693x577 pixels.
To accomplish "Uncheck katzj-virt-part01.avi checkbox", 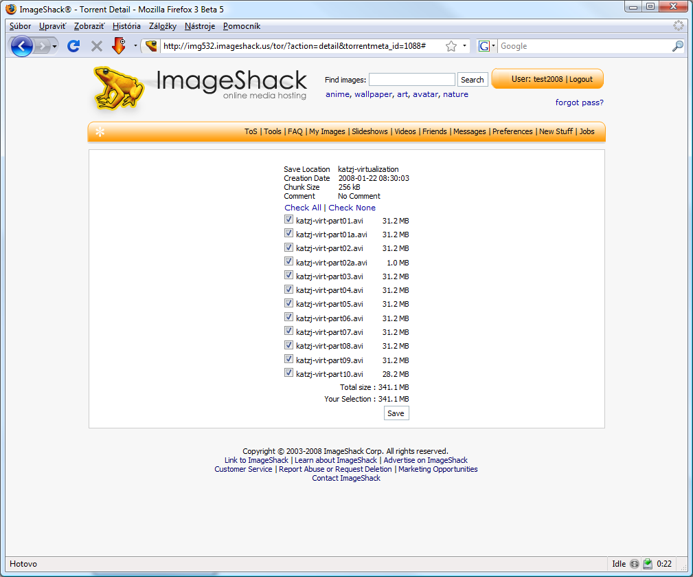I will 288,219.
